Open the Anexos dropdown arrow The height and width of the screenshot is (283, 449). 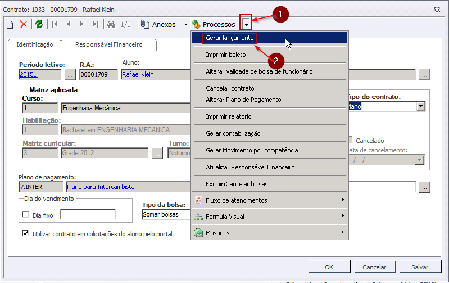pyautogui.click(x=186, y=25)
